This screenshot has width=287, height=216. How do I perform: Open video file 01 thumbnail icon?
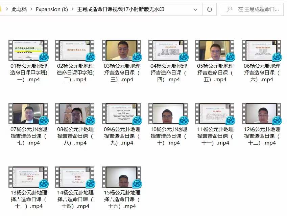(x=28, y=51)
